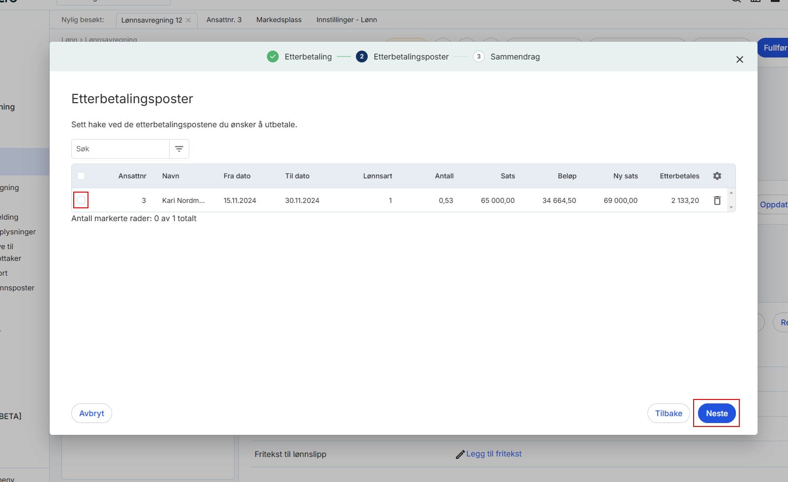Select step 2 Etterbetalingsposter circle
Viewport: 788px width, 482px height.
pyautogui.click(x=362, y=57)
